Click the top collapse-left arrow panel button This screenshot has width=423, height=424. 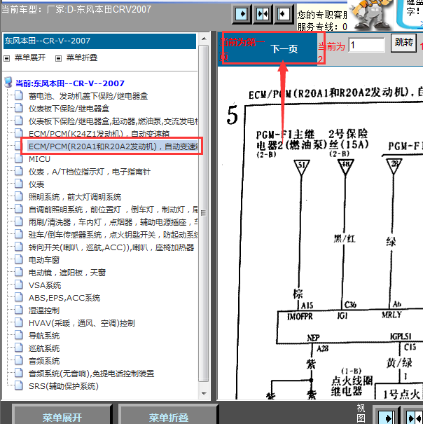[283, 14]
